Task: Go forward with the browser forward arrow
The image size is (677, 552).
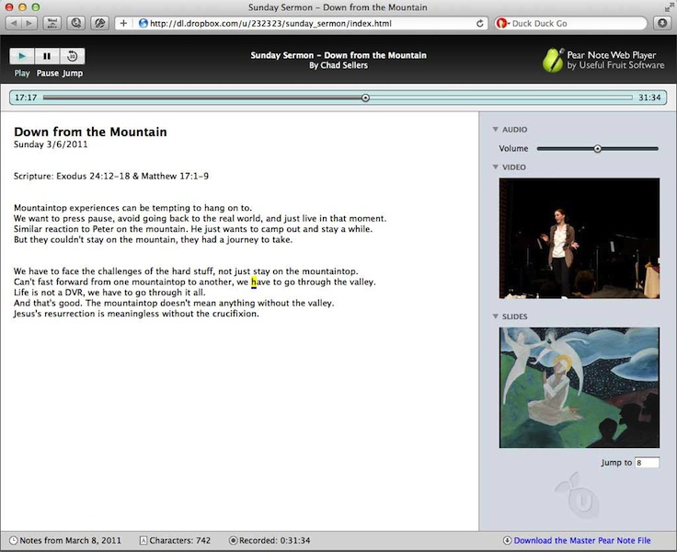Action: 29,23
